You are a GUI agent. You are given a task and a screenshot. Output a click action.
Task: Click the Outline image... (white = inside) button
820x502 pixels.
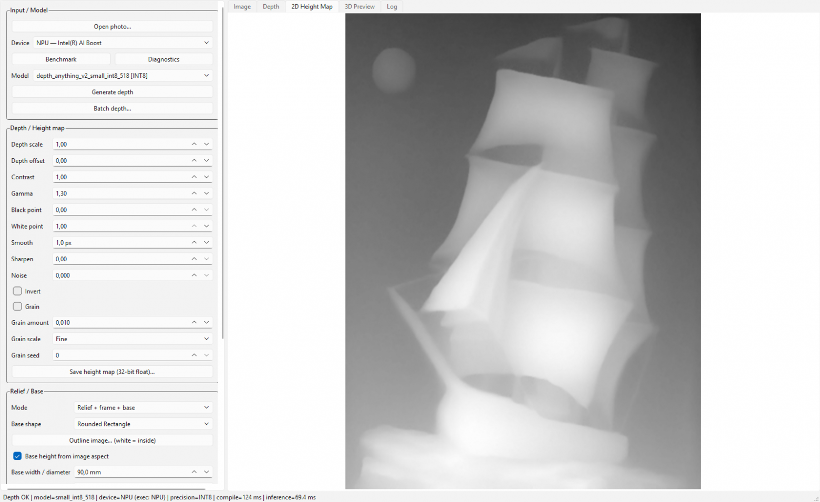[x=112, y=440]
